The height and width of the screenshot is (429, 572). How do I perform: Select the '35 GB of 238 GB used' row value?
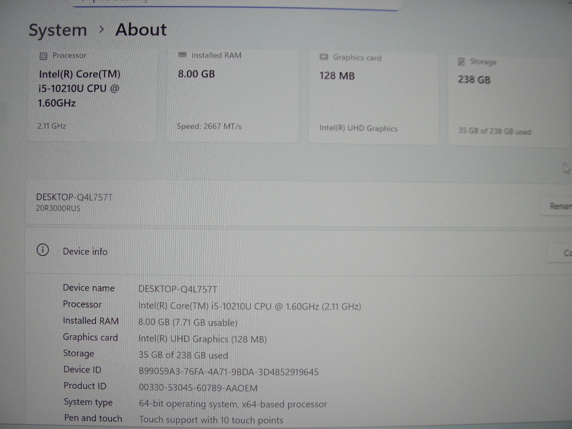tap(183, 355)
